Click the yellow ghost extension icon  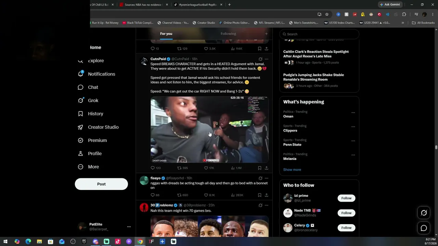[x=363, y=14]
